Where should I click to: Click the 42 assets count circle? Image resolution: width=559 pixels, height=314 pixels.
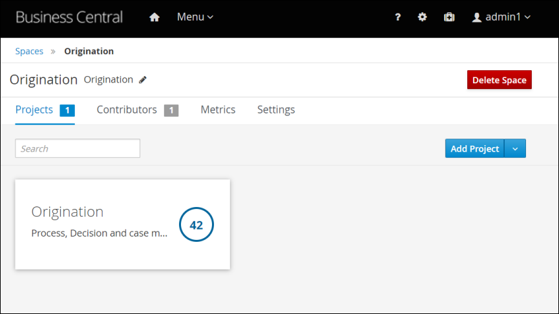(196, 224)
